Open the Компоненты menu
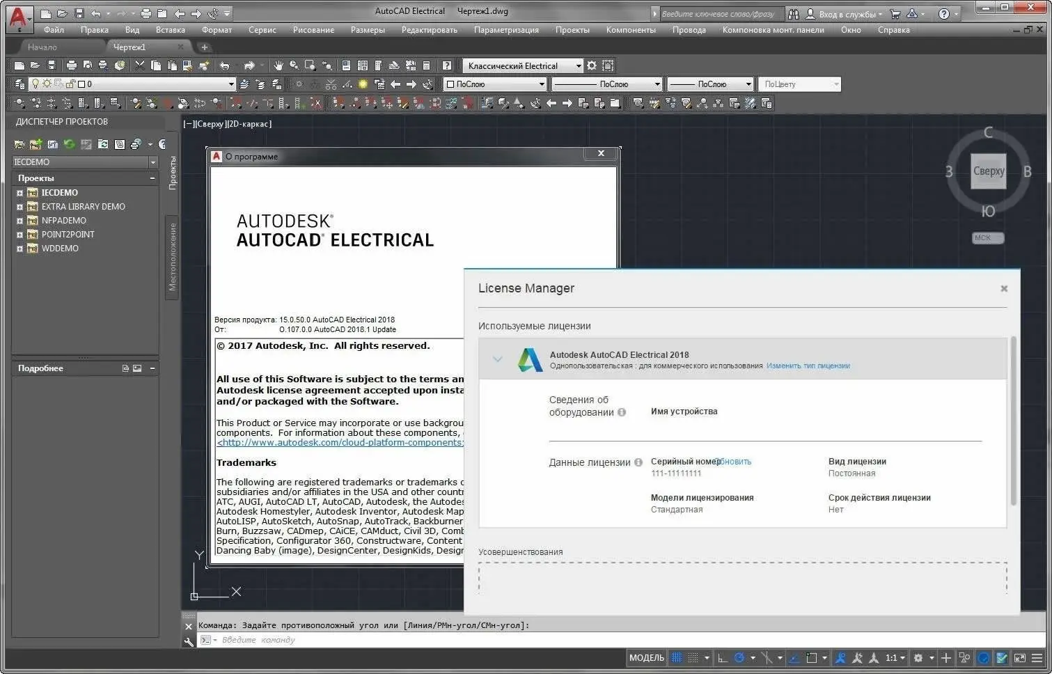The image size is (1052, 674). (x=631, y=30)
